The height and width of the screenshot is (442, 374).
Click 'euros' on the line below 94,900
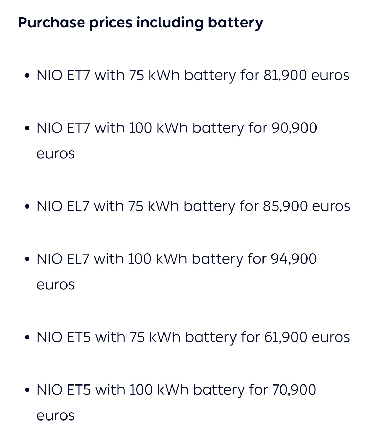click(55, 285)
